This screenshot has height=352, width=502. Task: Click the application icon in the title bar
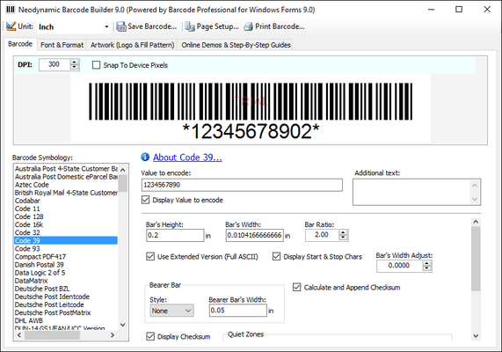click(x=11, y=10)
